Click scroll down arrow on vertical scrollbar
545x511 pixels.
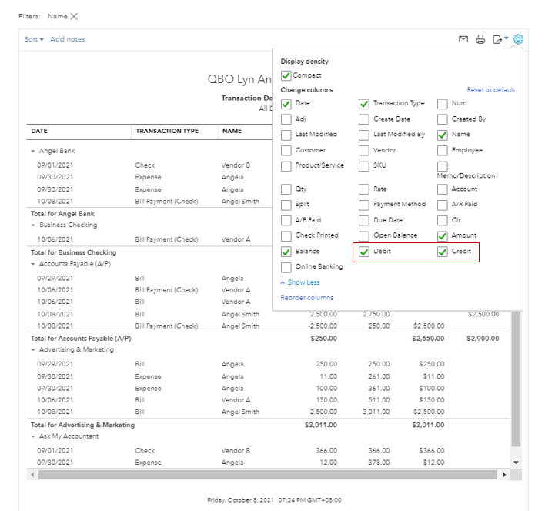pos(516,463)
